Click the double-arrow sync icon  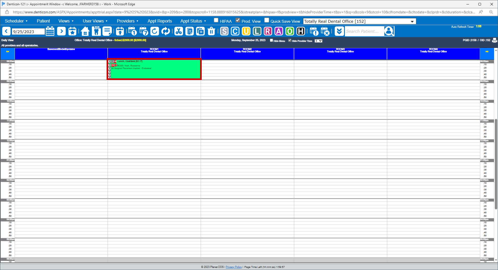166,31
